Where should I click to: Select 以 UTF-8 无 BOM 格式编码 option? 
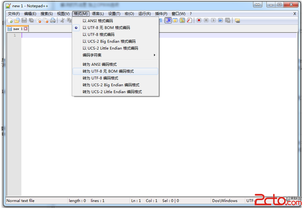coord(115,28)
